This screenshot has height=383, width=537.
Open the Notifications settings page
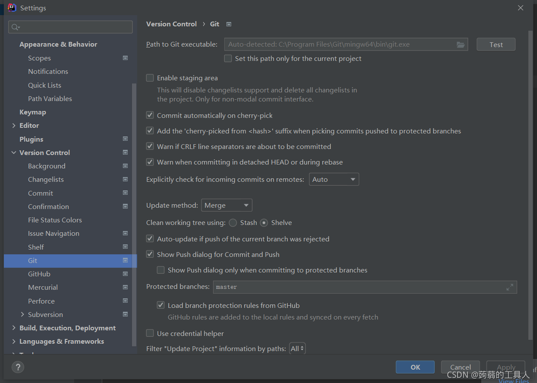tap(48, 71)
